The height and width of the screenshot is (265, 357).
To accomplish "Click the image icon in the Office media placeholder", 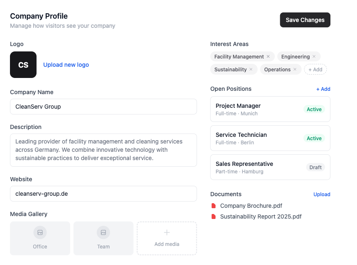I will [x=40, y=233].
